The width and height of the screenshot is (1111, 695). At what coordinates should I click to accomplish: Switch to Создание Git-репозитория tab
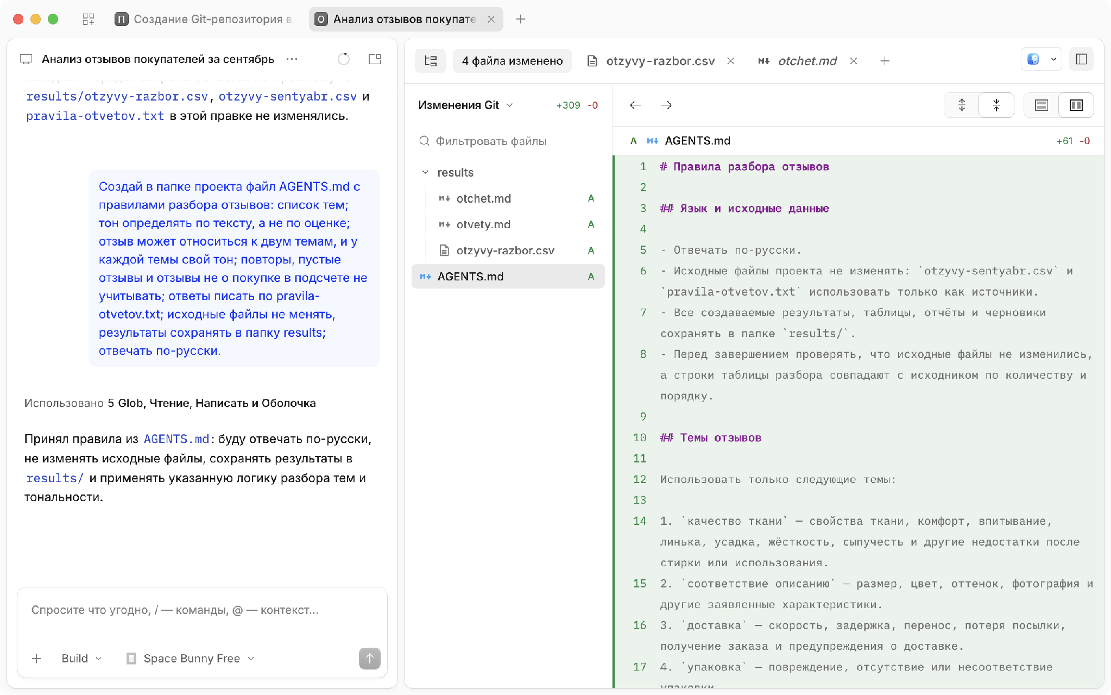[x=204, y=19]
